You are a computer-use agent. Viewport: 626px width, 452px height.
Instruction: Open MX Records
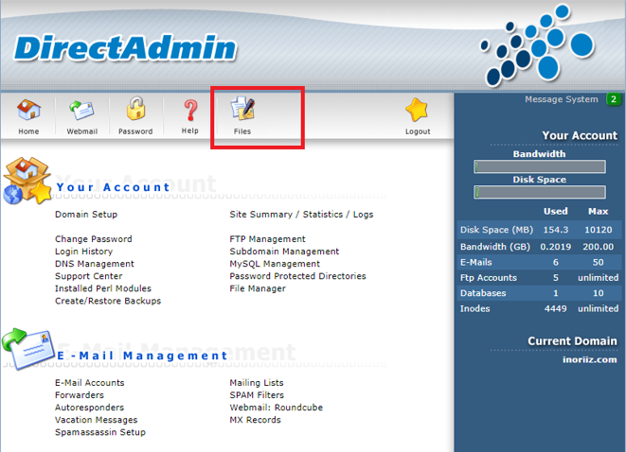point(255,420)
